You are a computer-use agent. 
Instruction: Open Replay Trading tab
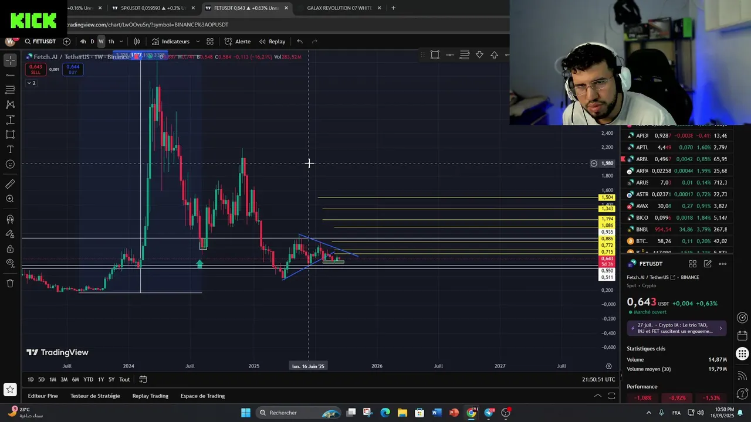point(150,396)
